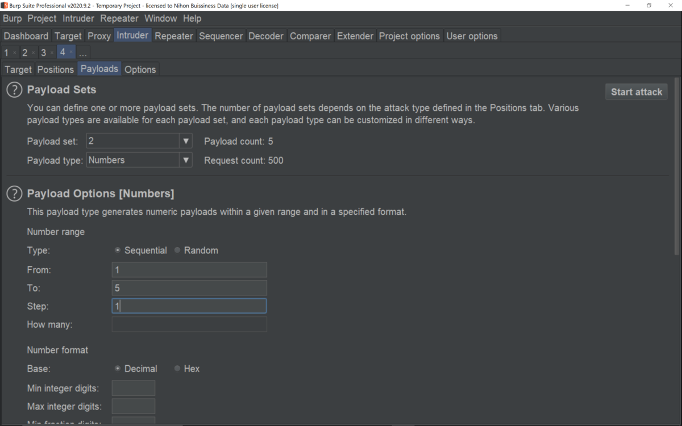Close Intruder attack tab 2
Image resolution: width=682 pixels, height=426 pixels.
pos(33,53)
